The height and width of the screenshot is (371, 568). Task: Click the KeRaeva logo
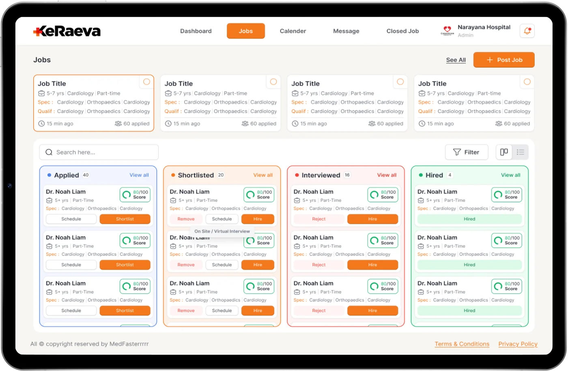pos(67,31)
